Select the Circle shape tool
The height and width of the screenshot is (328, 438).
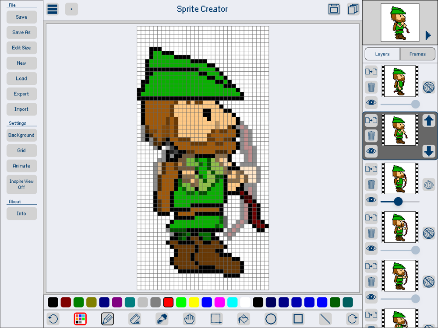(271, 319)
